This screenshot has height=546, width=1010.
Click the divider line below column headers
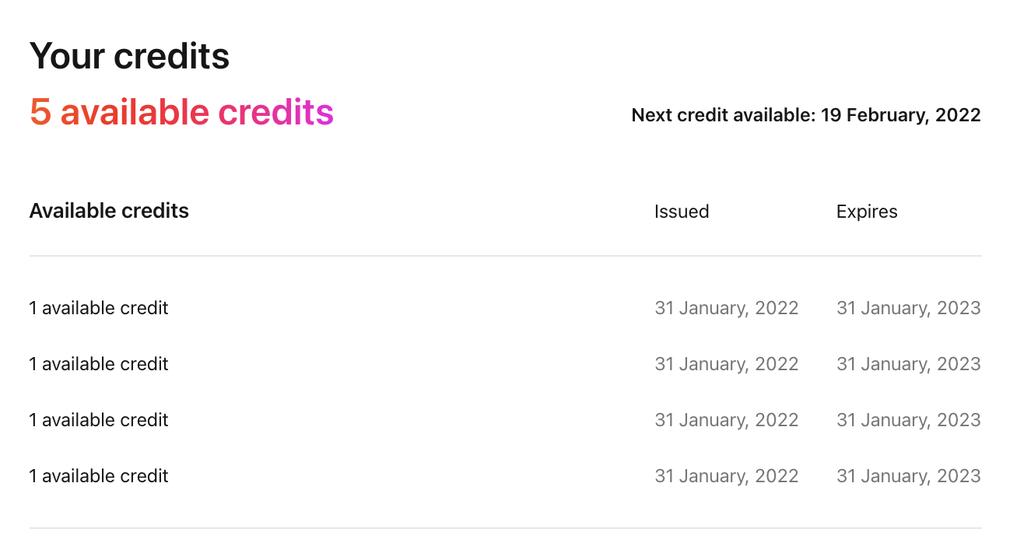click(506, 256)
